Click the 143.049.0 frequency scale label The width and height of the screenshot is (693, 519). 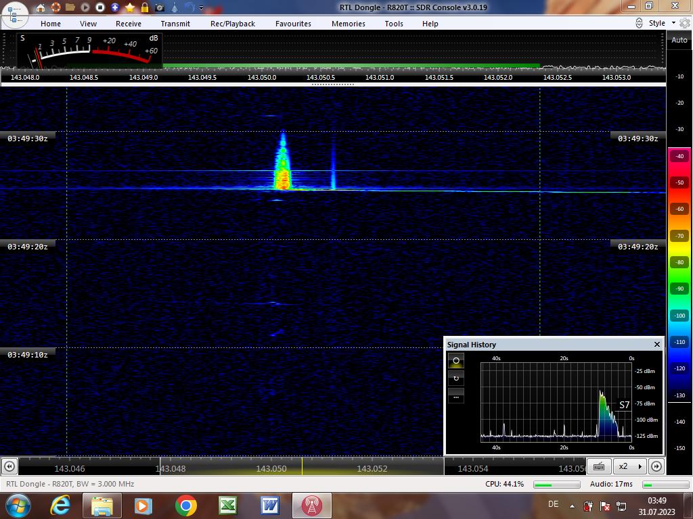pyautogui.click(x=143, y=77)
